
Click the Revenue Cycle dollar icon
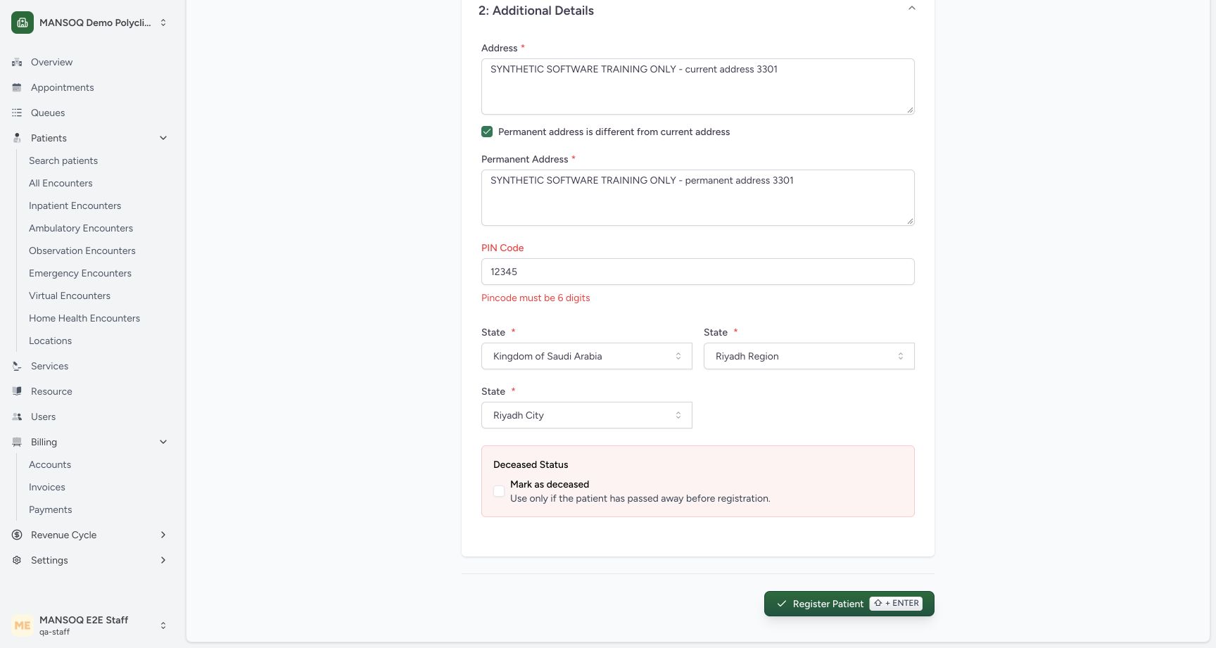tap(17, 535)
